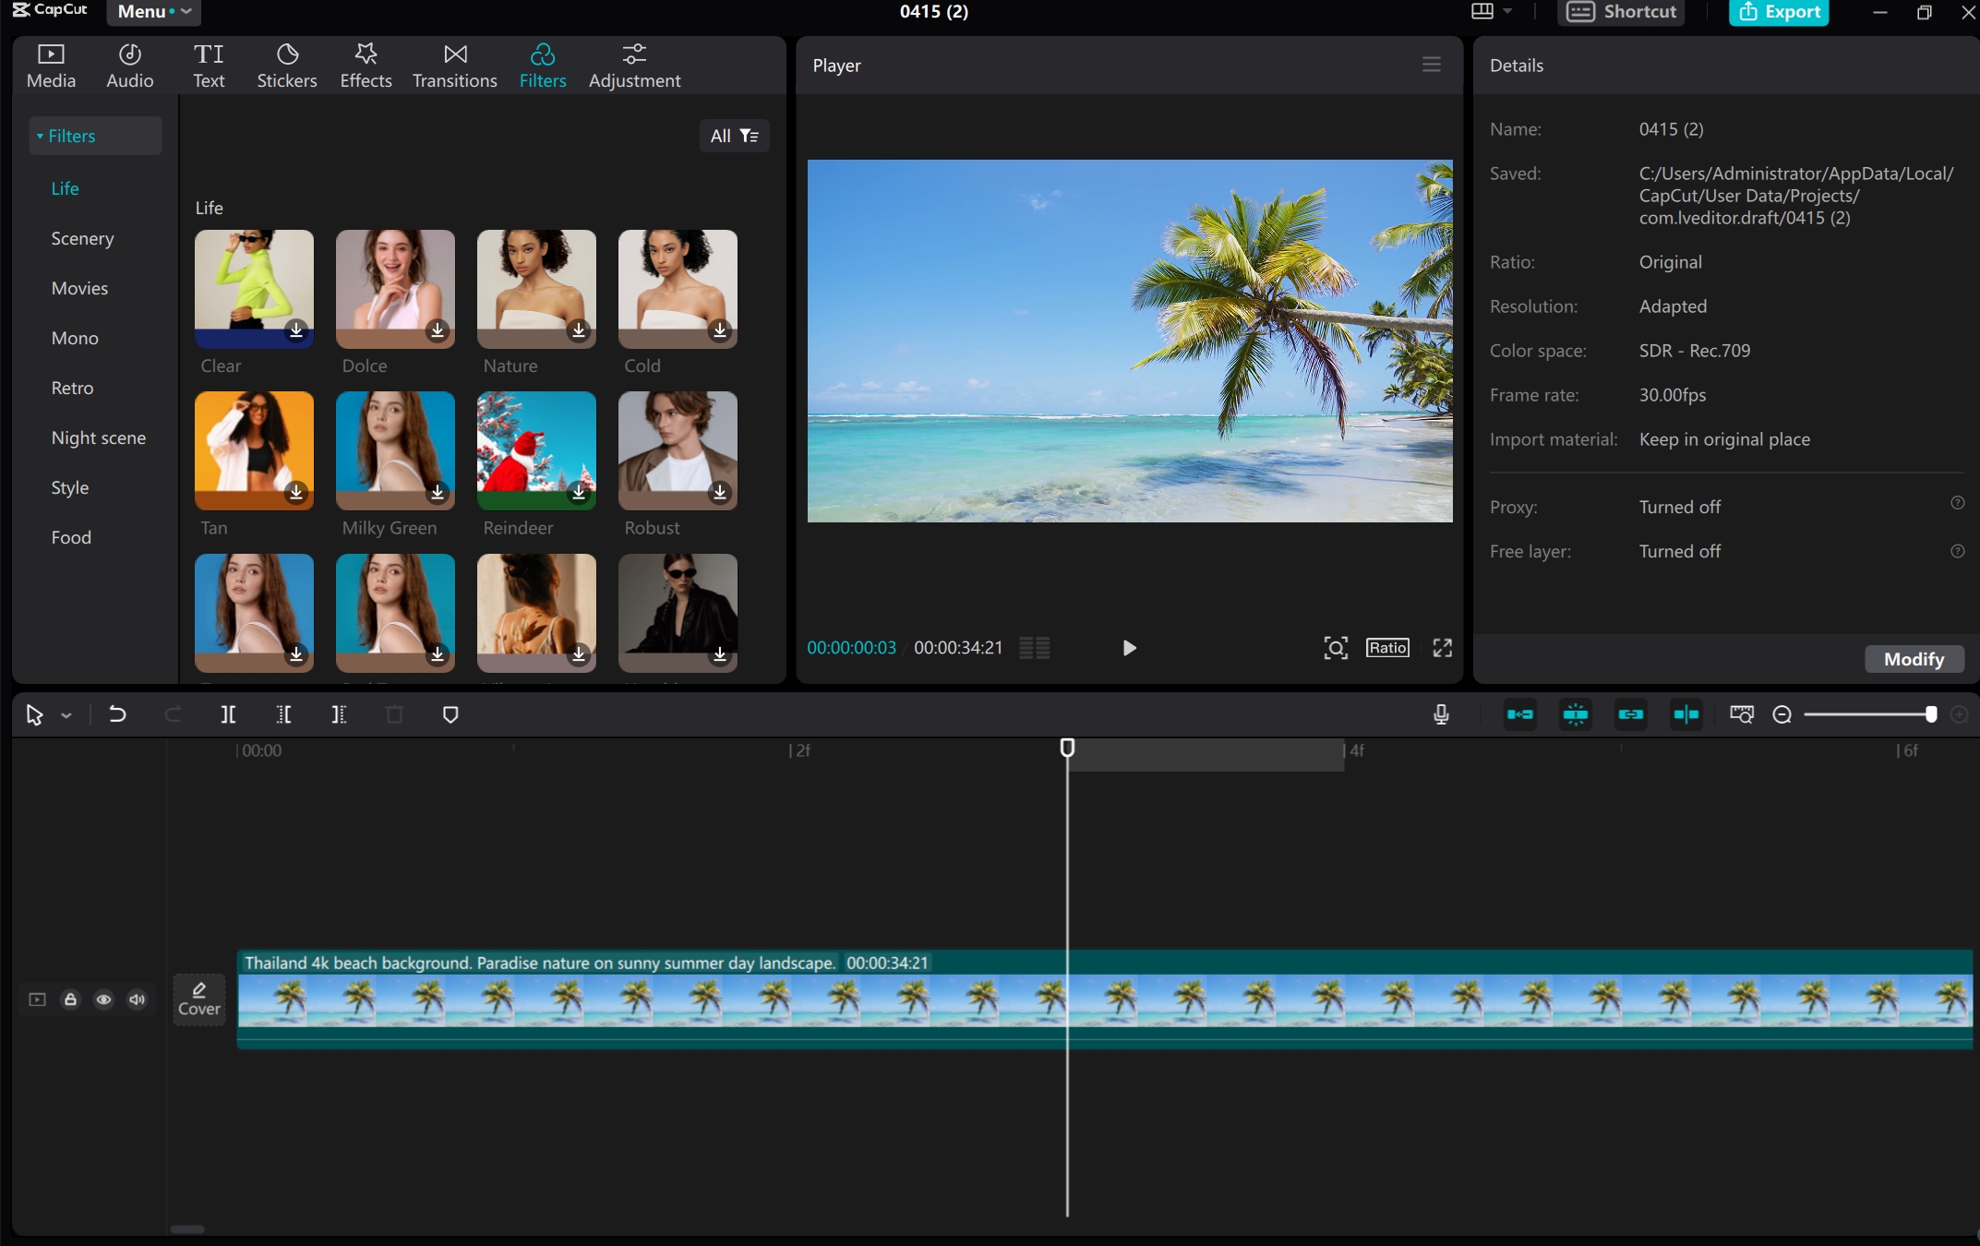Image resolution: width=1980 pixels, height=1246 pixels.
Task: Click the Transitions tool icon
Action: 454,63
